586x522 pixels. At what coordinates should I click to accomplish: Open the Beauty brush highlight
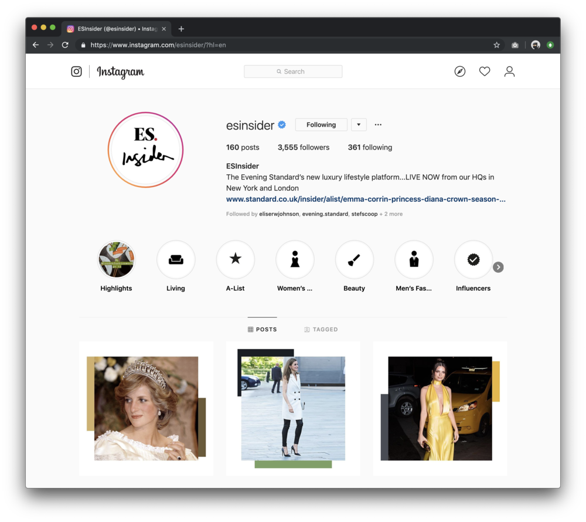(355, 259)
